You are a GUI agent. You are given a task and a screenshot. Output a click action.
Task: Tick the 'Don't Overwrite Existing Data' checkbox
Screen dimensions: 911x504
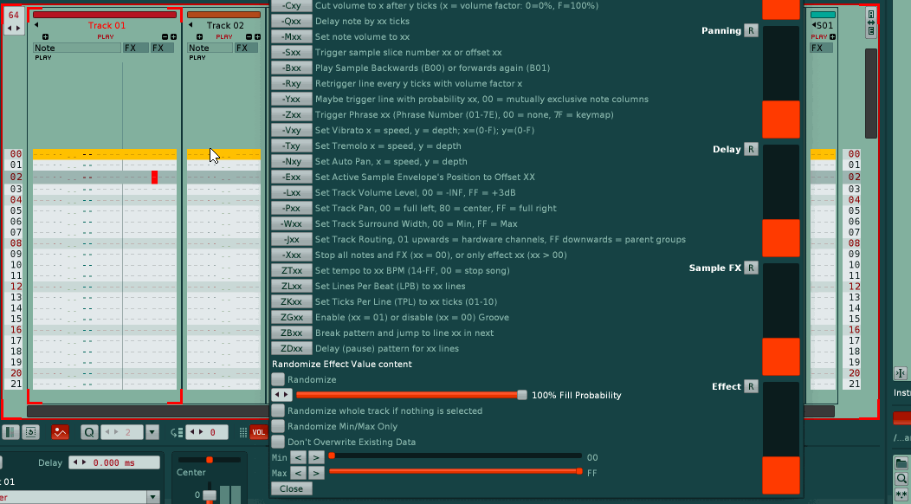click(x=278, y=442)
